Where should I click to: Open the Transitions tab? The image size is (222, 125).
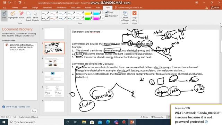[47, 8]
